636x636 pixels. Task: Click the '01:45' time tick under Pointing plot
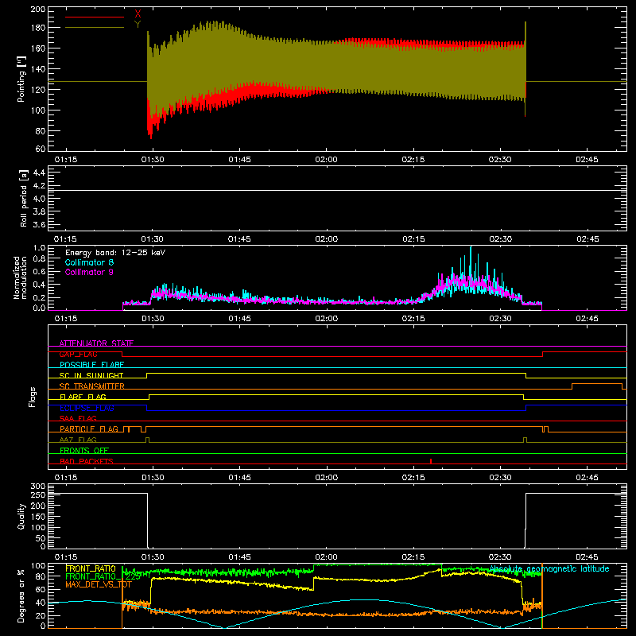pos(239,160)
